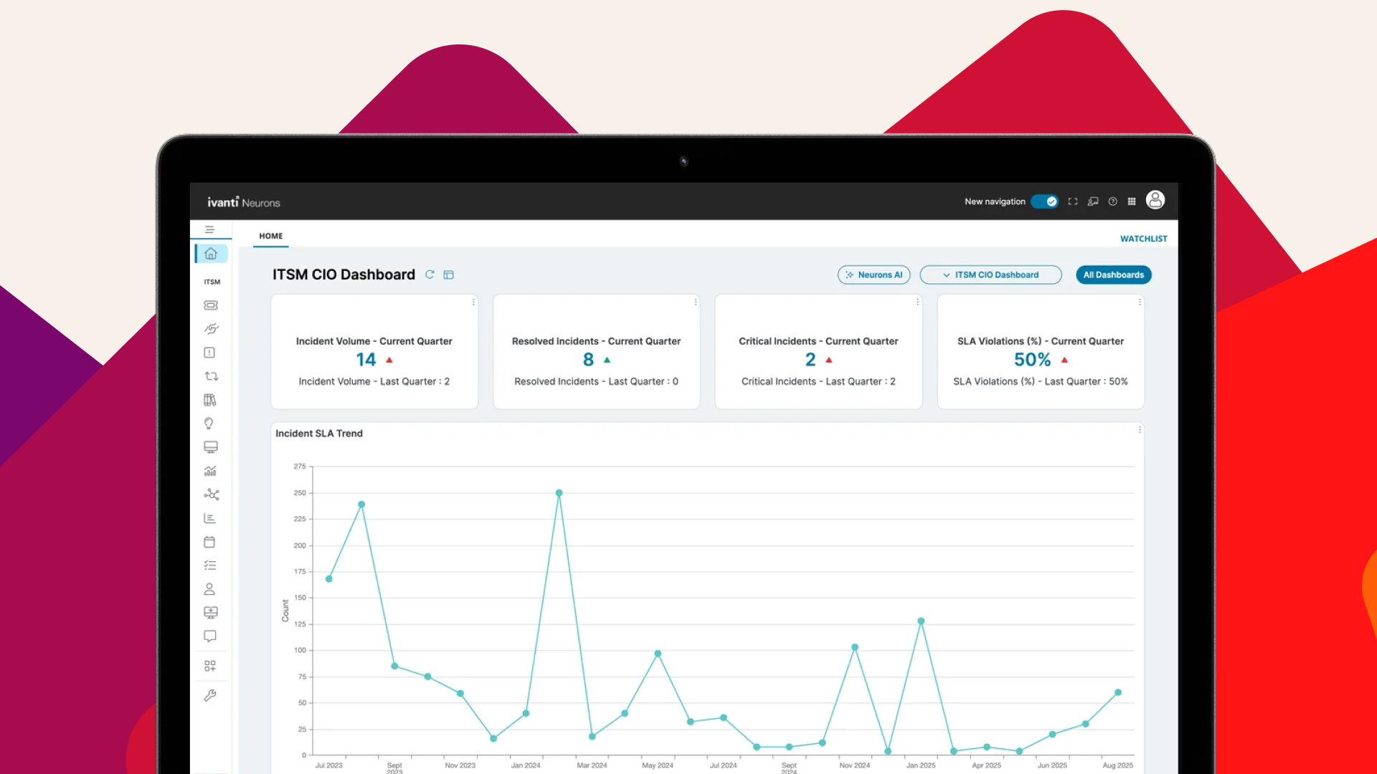Open the WATCHLIST link
The width and height of the screenshot is (1377, 774).
[1144, 239]
